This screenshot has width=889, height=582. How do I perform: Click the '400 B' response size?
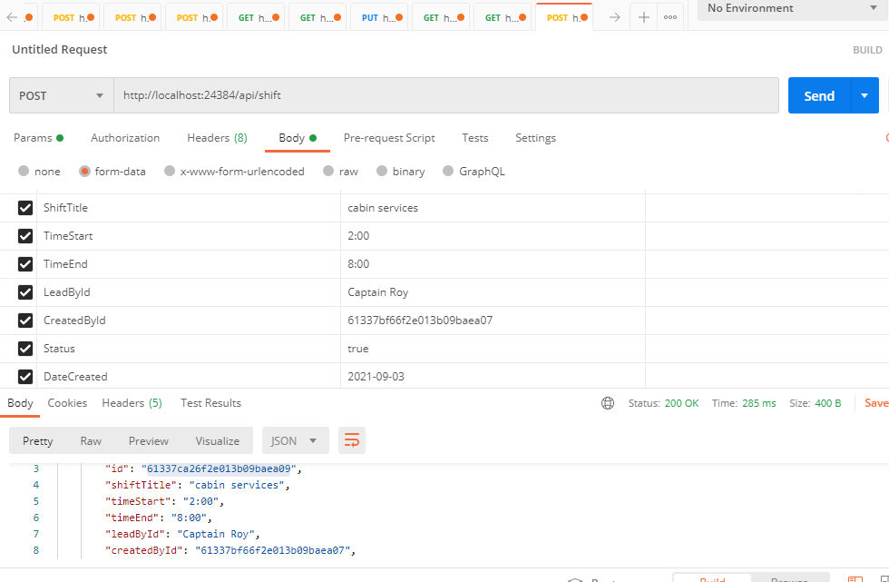tap(828, 403)
